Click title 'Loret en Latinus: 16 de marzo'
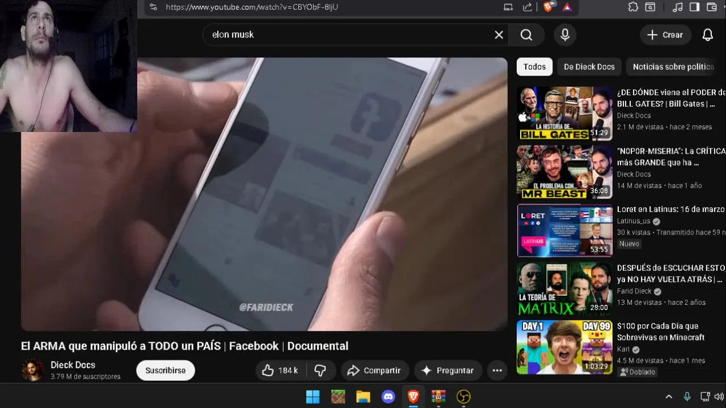The image size is (726, 408). click(x=671, y=209)
